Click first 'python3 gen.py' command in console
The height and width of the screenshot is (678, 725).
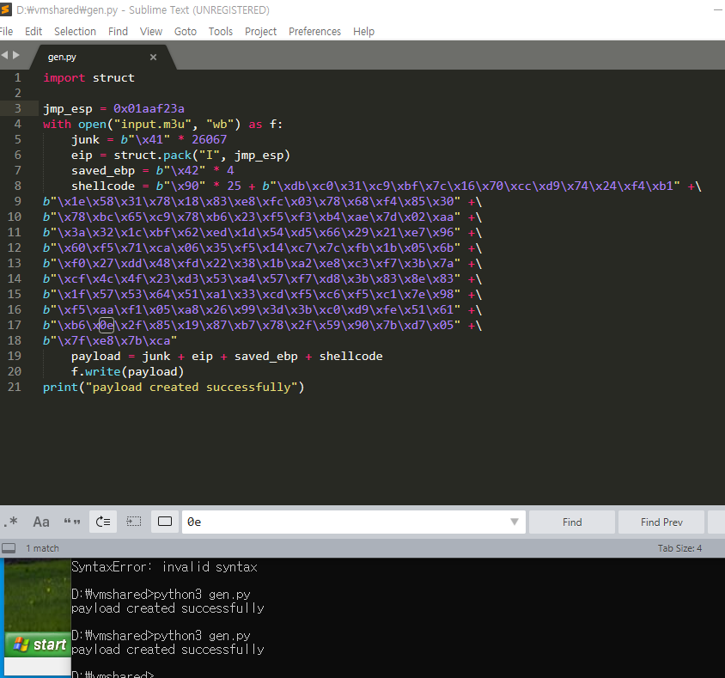pyautogui.click(x=202, y=595)
